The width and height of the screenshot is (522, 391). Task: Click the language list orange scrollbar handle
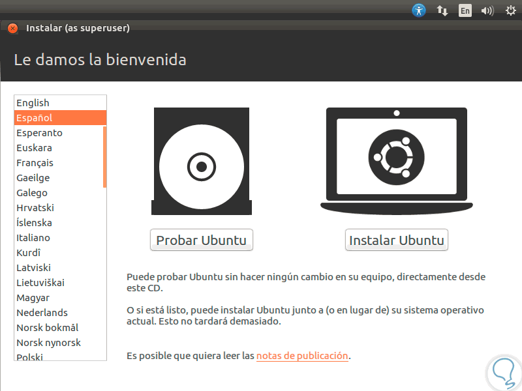(105, 157)
